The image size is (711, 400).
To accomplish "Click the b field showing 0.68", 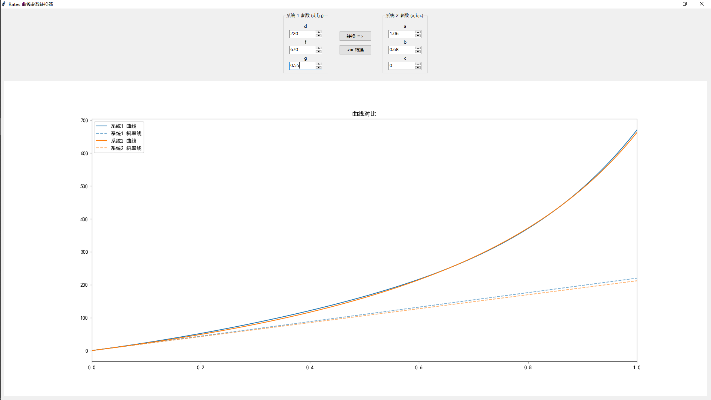I will (x=401, y=50).
